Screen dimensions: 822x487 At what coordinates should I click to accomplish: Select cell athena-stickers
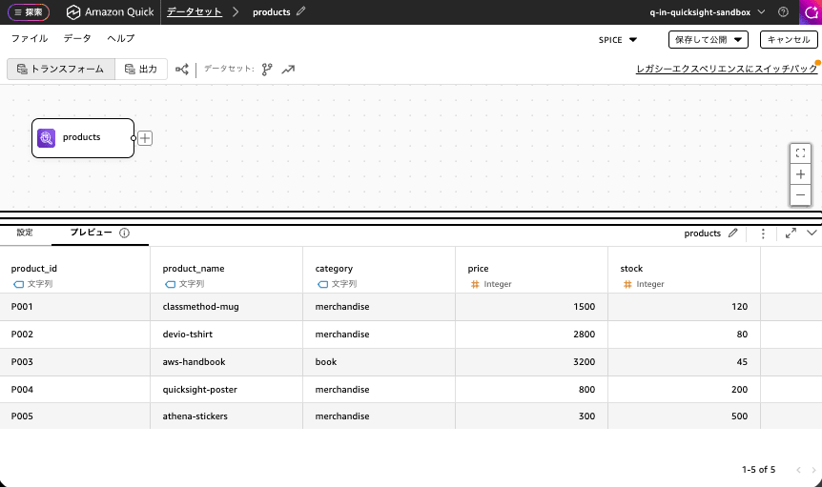(x=226, y=416)
